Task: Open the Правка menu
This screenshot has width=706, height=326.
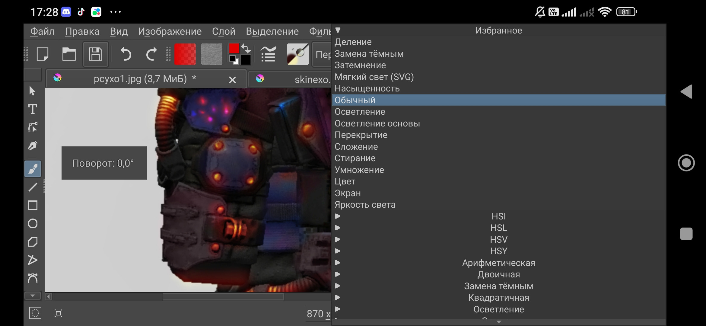Action: click(x=82, y=31)
